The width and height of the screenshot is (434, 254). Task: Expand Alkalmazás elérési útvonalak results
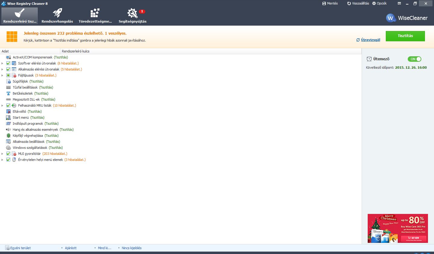(x=2, y=69)
